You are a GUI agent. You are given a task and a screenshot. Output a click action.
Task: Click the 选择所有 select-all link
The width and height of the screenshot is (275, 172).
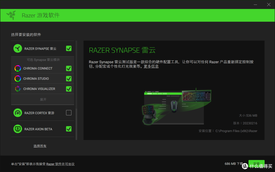pyautogui.click(x=40, y=146)
